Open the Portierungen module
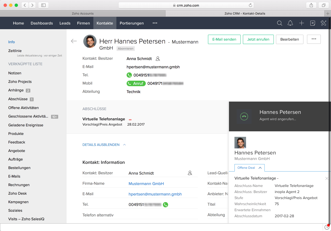The width and height of the screenshot is (331, 231). tap(132, 23)
